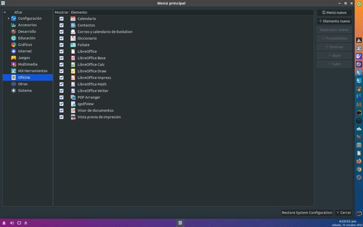This screenshot has height=227, width=363.
Task: Click the Menú nuevo button
Action: point(334,13)
